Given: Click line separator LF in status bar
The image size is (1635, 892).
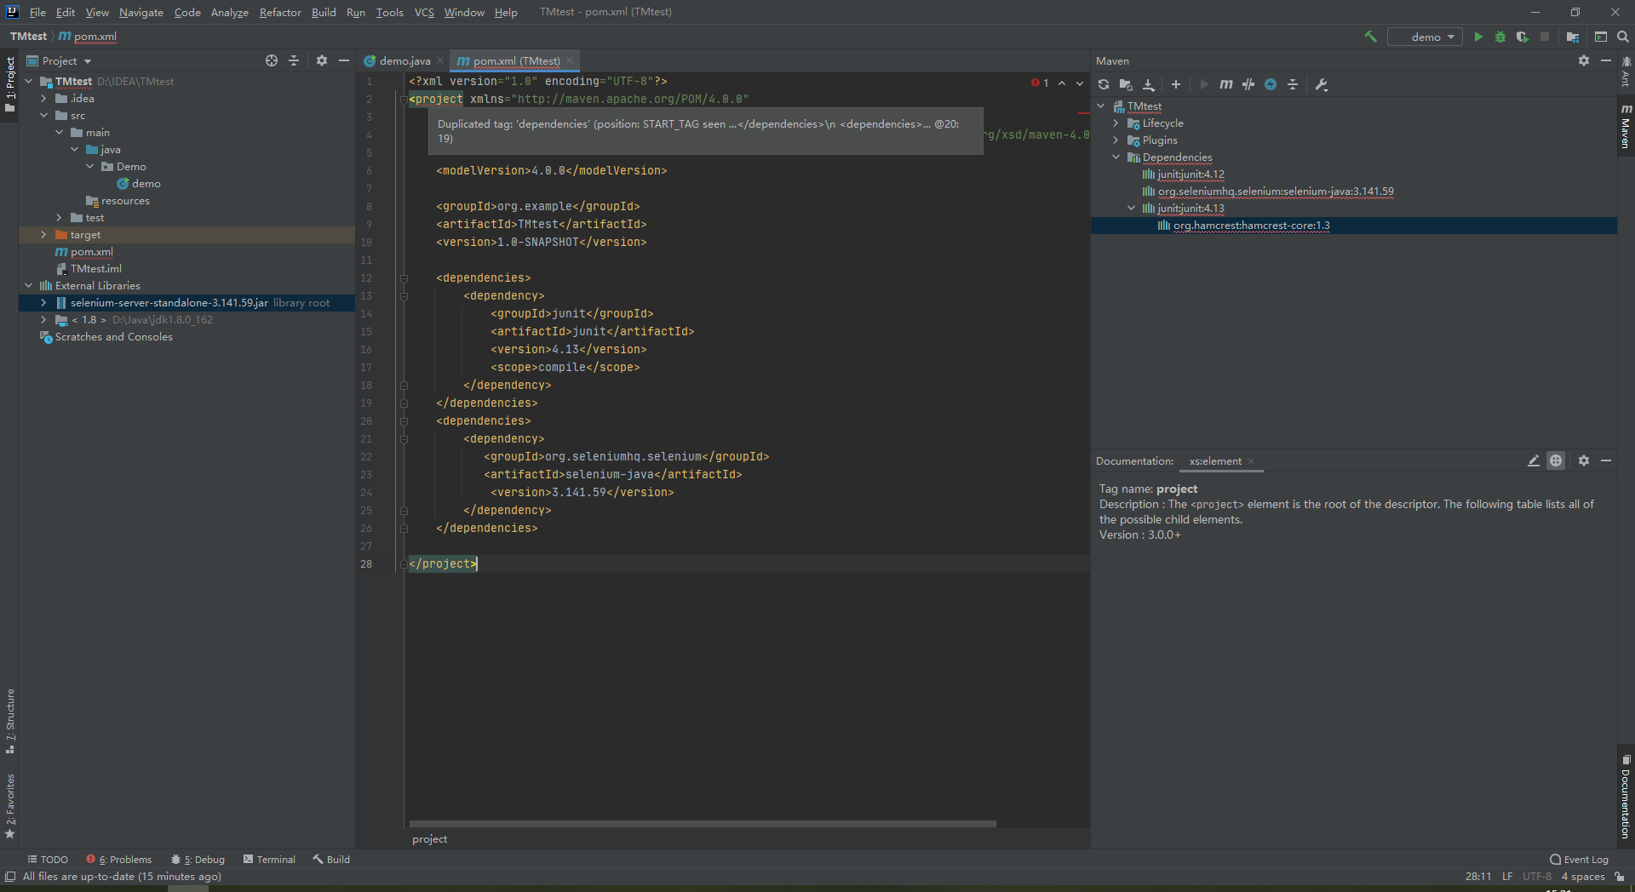Looking at the screenshot, I should coord(1507,877).
